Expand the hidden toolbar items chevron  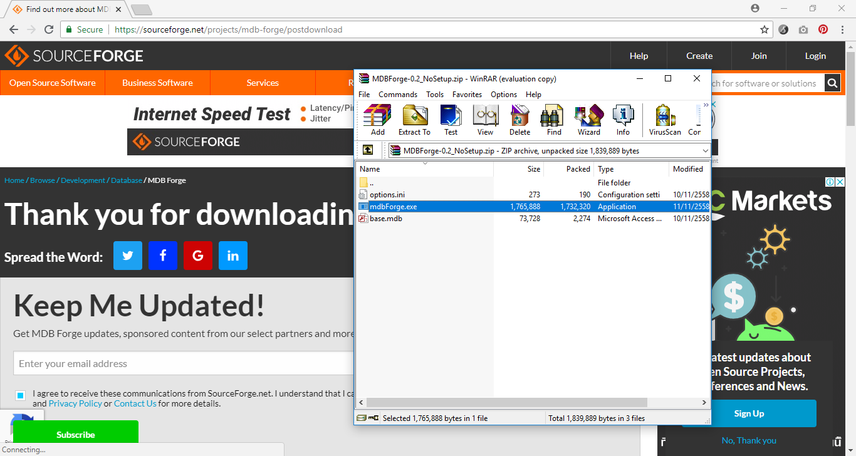tap(706, 105)
